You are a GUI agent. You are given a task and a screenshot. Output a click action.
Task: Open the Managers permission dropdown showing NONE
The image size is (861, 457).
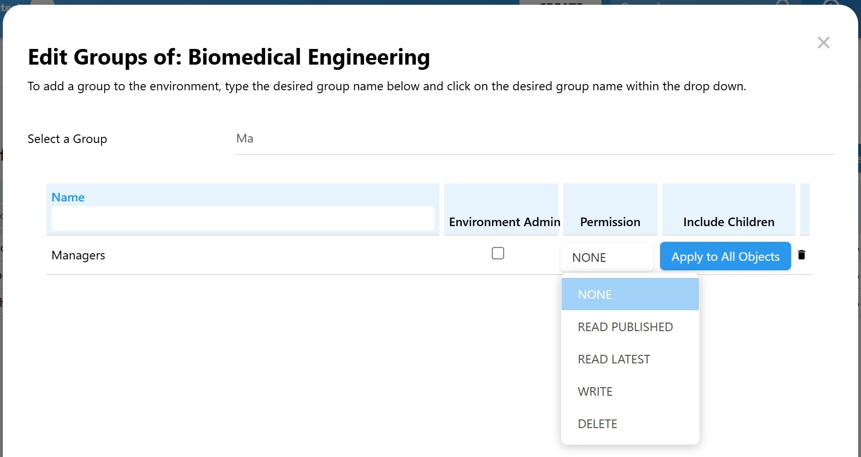point(607,257)
